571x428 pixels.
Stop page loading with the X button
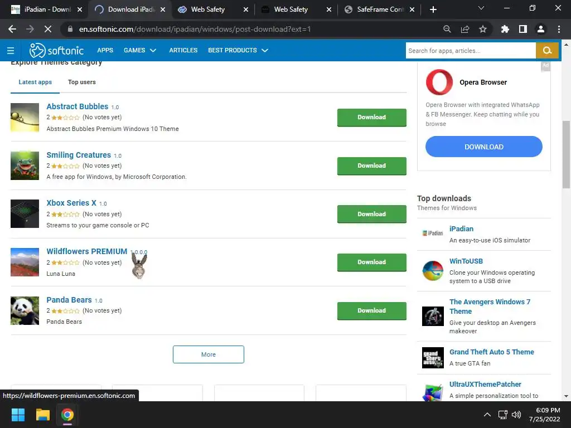click(x=48, y=29)
